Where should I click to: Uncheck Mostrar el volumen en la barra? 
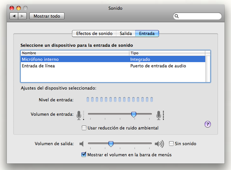click(84, 155)
